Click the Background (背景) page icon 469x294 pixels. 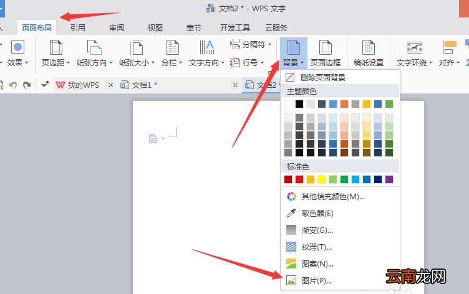[x=293, y=47]
